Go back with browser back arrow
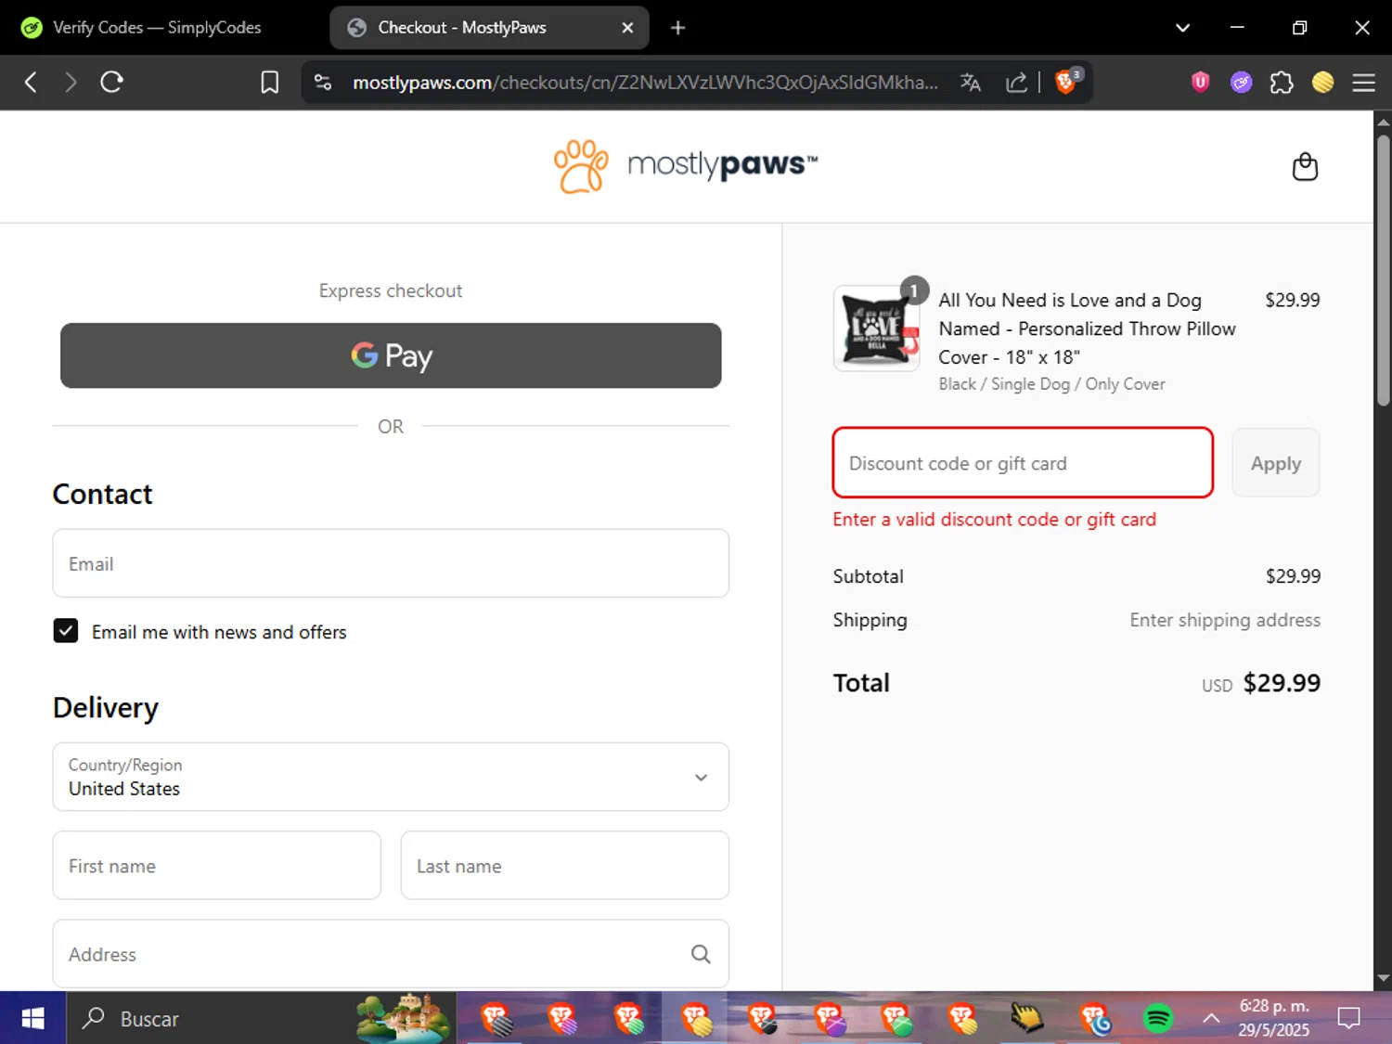This screenshot has height=1044, width=1392. [31, 83]
